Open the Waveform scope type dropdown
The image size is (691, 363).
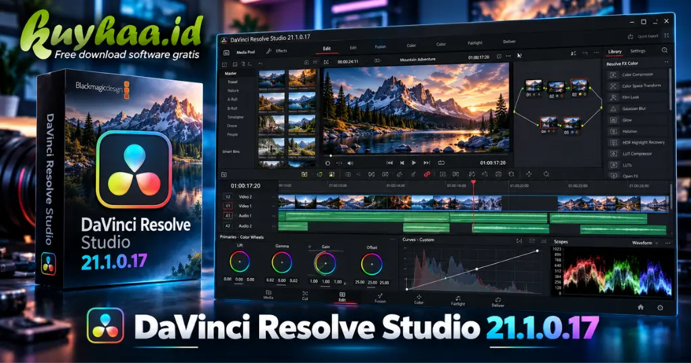(x=645, y=243)
